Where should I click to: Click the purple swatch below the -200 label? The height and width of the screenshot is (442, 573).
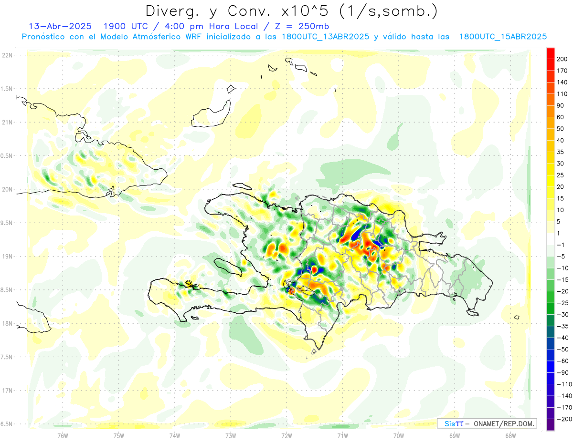551,424
